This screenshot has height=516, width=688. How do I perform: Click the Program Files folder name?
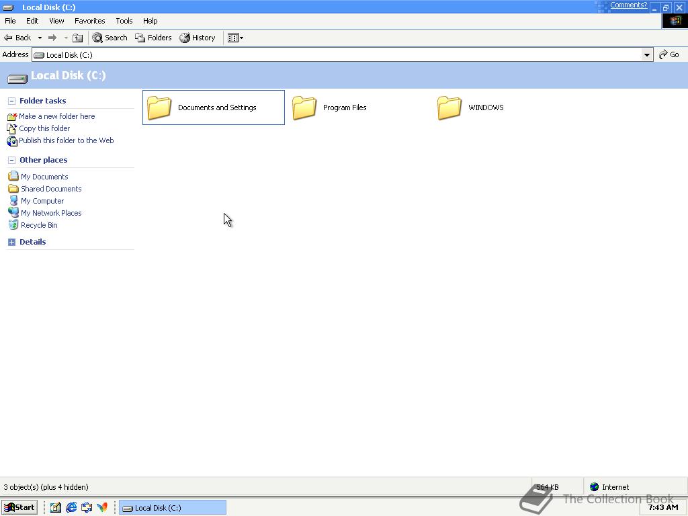345,107
